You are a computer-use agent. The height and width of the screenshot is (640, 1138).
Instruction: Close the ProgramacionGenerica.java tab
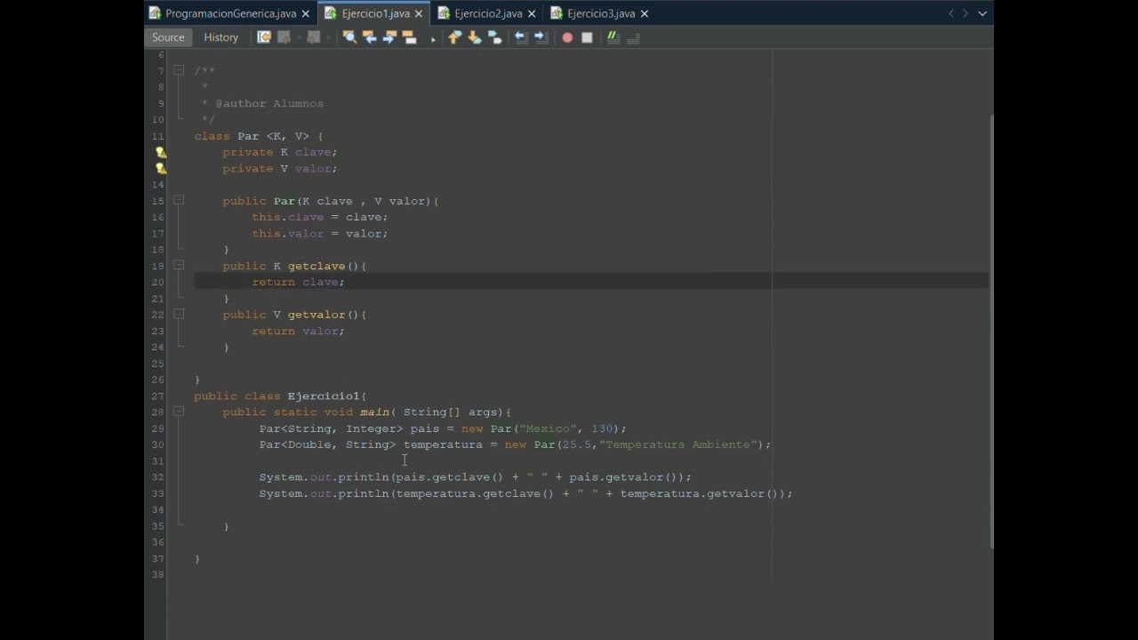(x=306, y=13)
